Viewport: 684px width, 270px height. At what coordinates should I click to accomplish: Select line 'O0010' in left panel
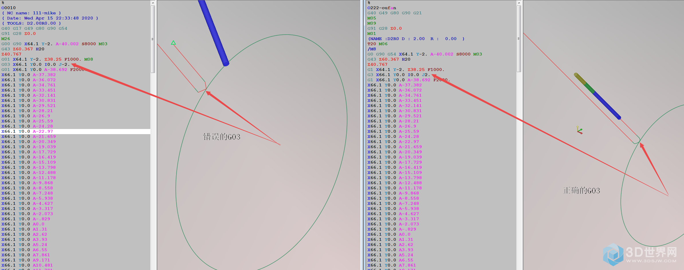click(9, 8)
